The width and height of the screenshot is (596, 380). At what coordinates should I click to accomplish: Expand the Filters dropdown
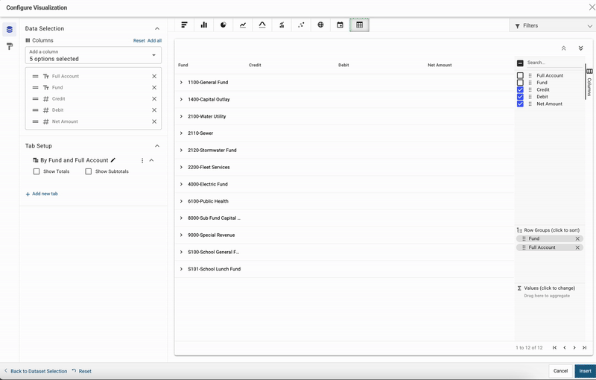click(x=553, y=26)
